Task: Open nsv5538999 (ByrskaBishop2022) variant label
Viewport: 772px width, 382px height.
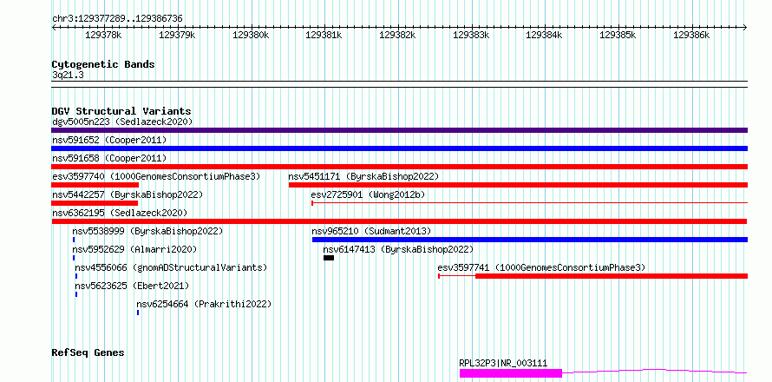Action: point(147,231)
